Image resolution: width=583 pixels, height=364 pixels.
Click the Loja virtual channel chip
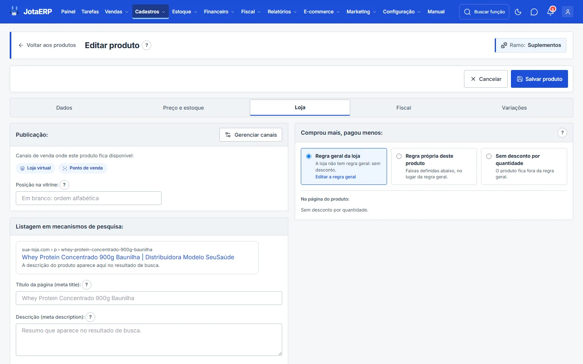[x=36, y=168]
